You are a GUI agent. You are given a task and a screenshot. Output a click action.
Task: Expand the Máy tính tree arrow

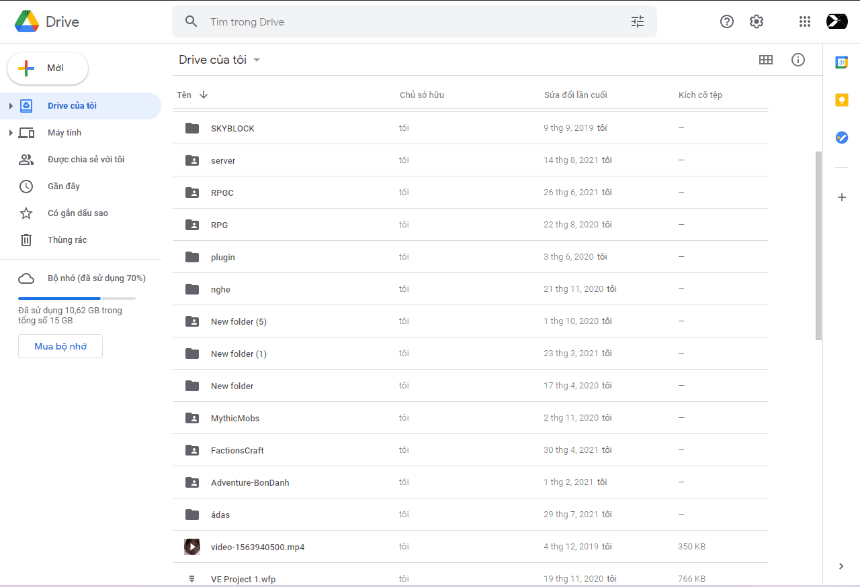(11, 133)
